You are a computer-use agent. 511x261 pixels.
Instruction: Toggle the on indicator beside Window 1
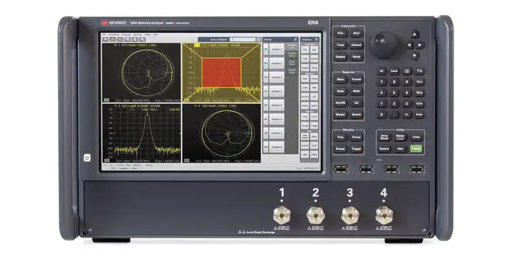tap(265, 50)
